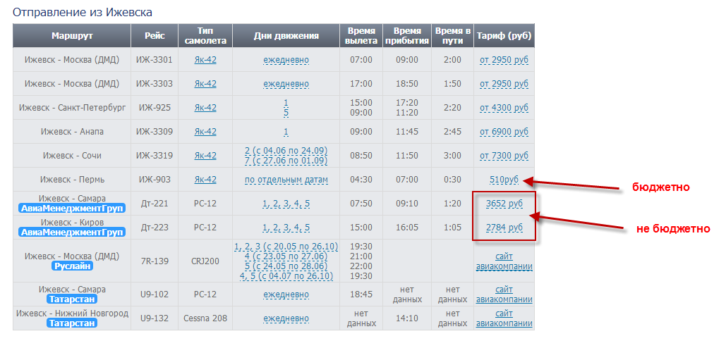Open Як-42 link for flight ИЖ-3301
Screen dimensions: 726x341
coord(205,60)
